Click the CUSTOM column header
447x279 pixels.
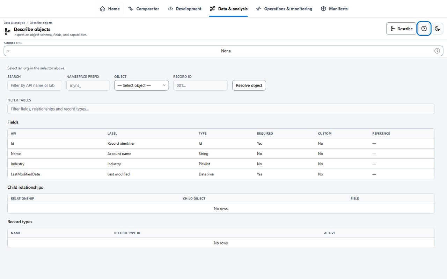point(325,134)
